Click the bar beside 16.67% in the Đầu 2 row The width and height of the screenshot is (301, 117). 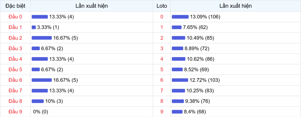pos(42,38)
